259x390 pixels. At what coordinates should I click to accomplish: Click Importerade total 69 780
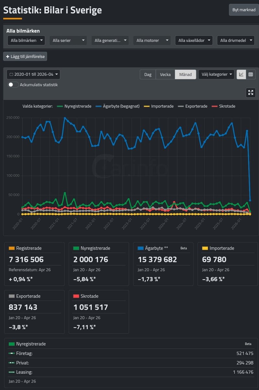(214, 260)
